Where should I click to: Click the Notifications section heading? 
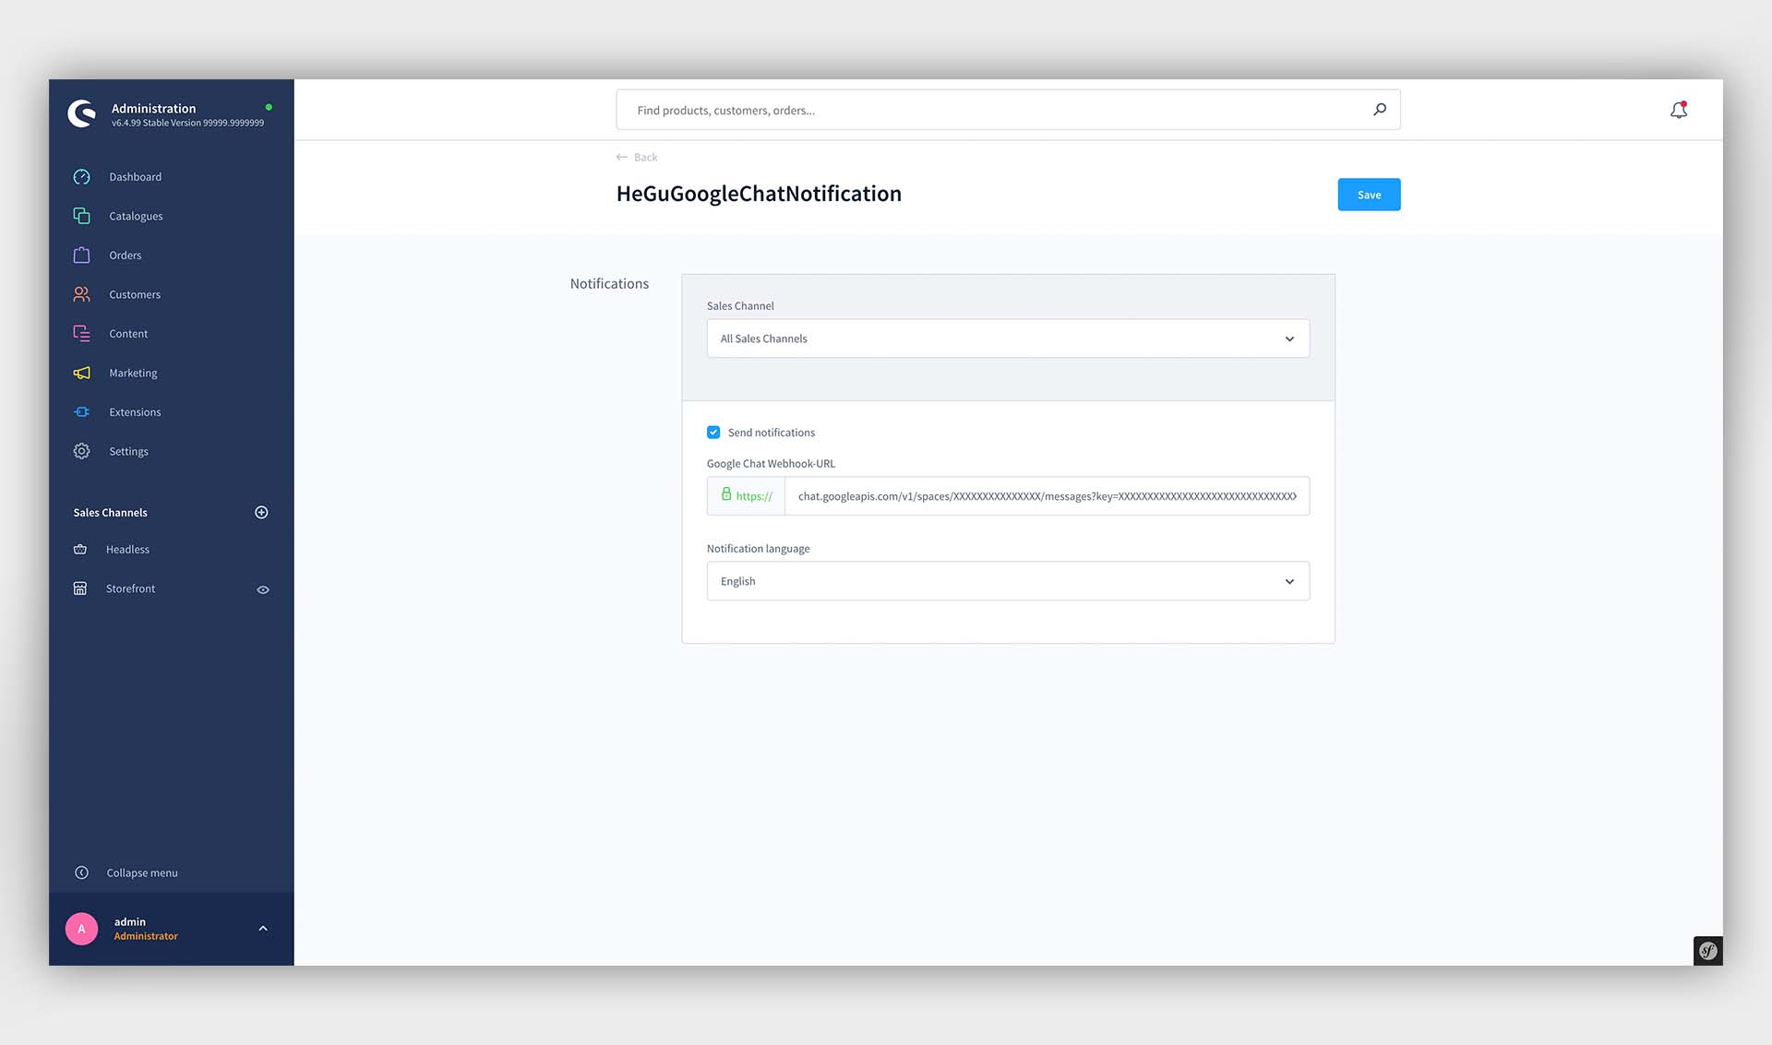coord(609,283)
